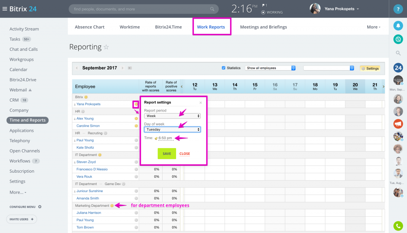Open the Day of week dropdown

tap(172, 129)
